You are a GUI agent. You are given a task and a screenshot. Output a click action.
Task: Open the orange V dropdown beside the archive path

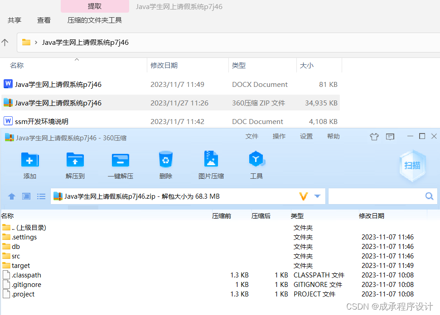303,196
